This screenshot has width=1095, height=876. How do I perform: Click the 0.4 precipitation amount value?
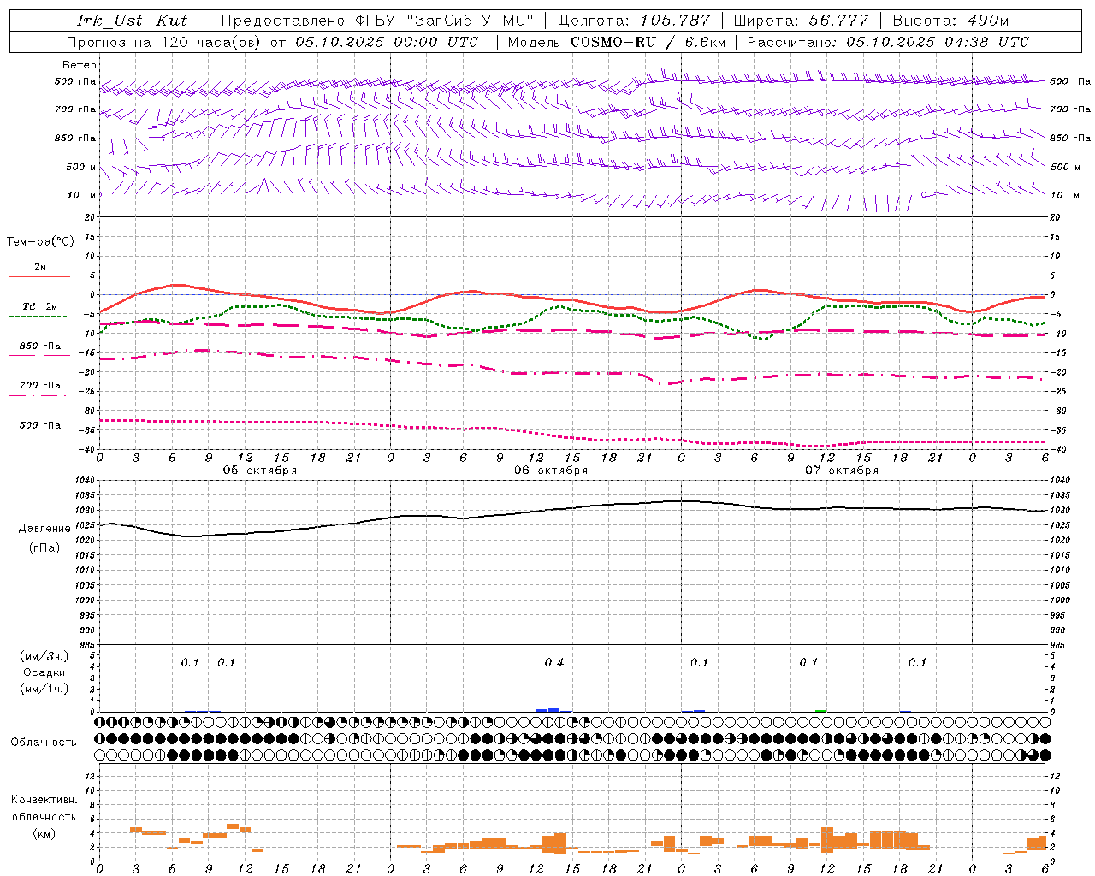[554, 663]
